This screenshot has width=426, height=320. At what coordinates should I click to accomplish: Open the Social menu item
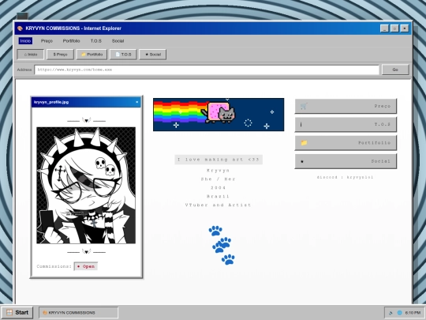coord(118,41)
